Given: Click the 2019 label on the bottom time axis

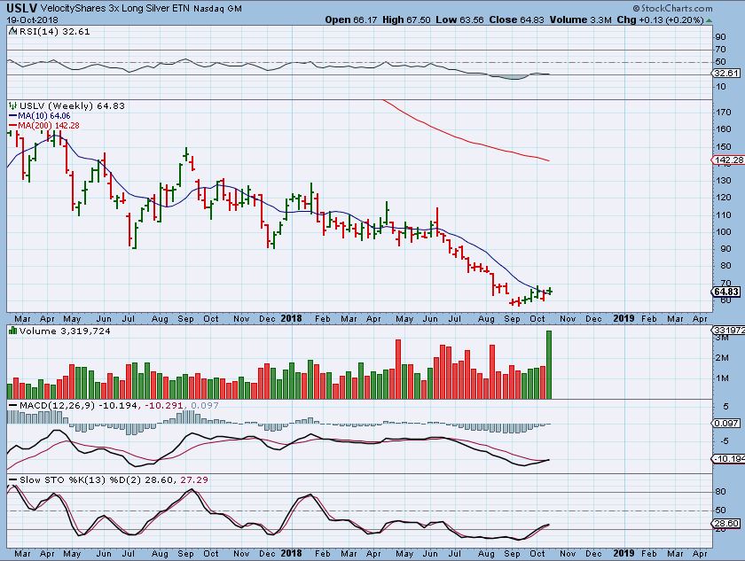Looking at the screenshot, I should point(623,553).
